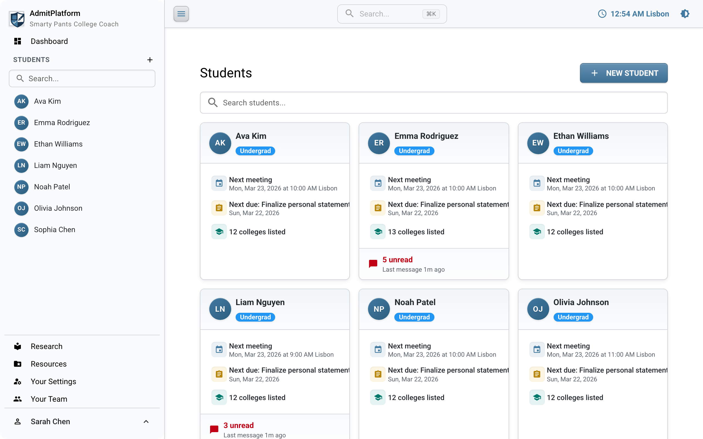
Task: Click the NEW STUDENT button
Action: click(623, 73)
